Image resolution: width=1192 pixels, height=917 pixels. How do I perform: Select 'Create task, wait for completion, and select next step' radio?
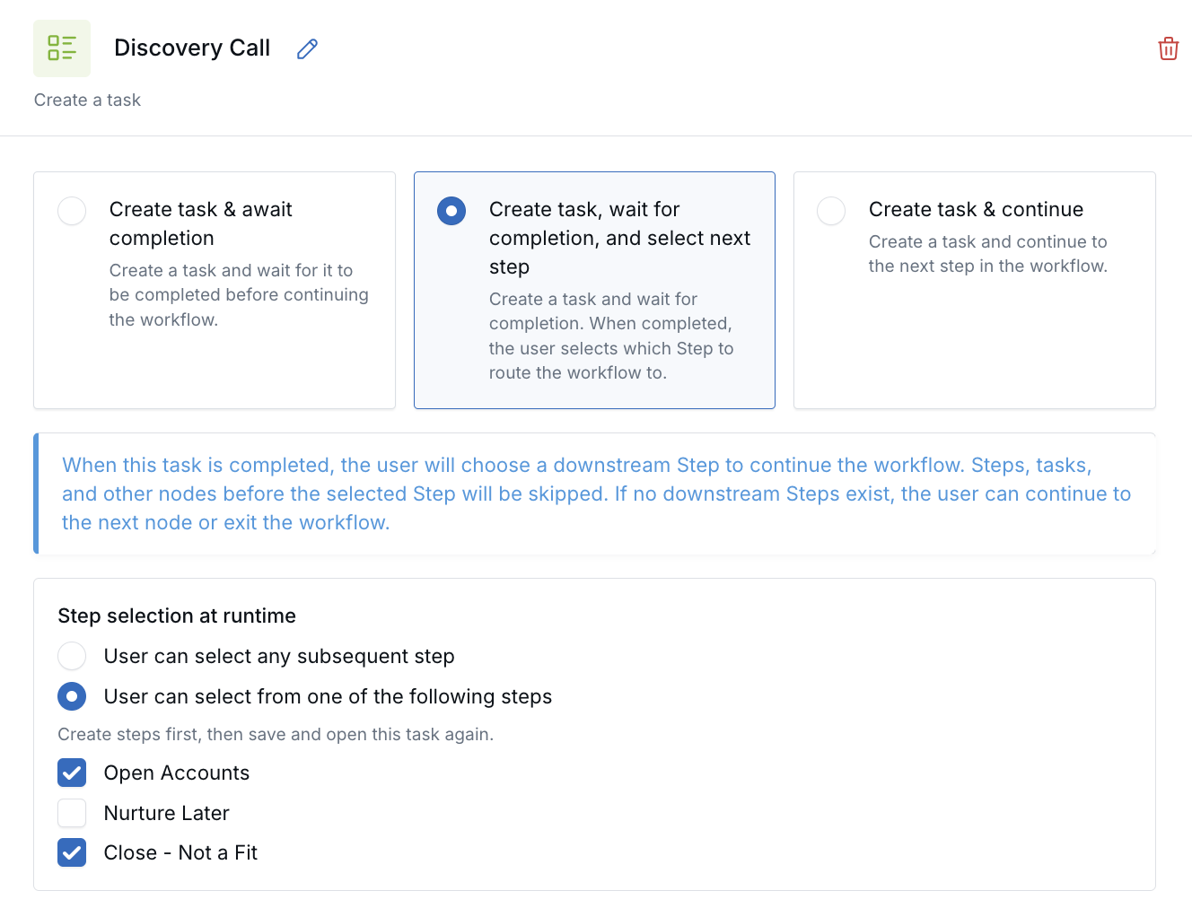(451, 211)
